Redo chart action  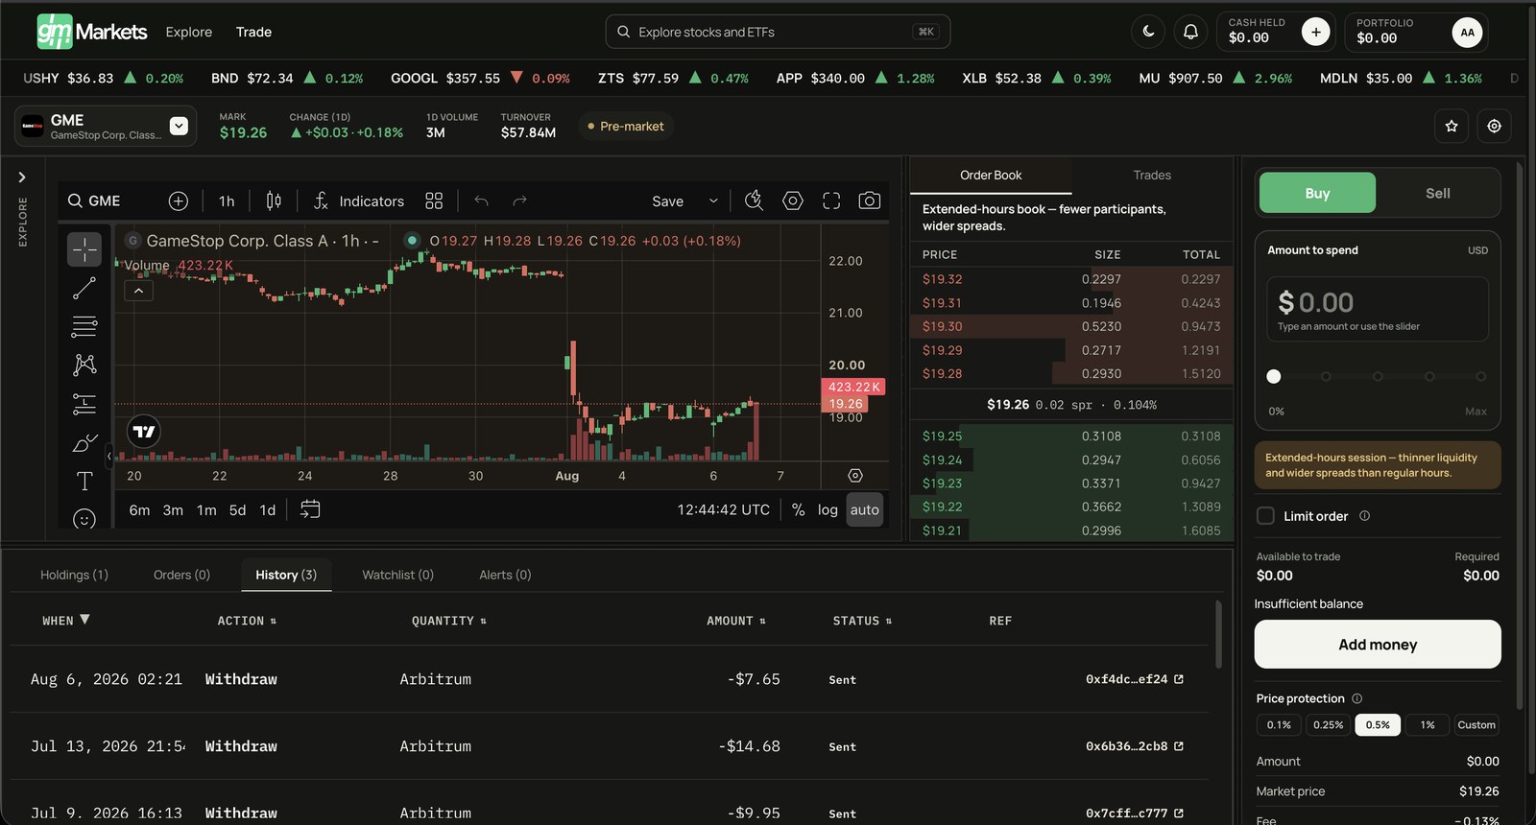tap(519, 200)
